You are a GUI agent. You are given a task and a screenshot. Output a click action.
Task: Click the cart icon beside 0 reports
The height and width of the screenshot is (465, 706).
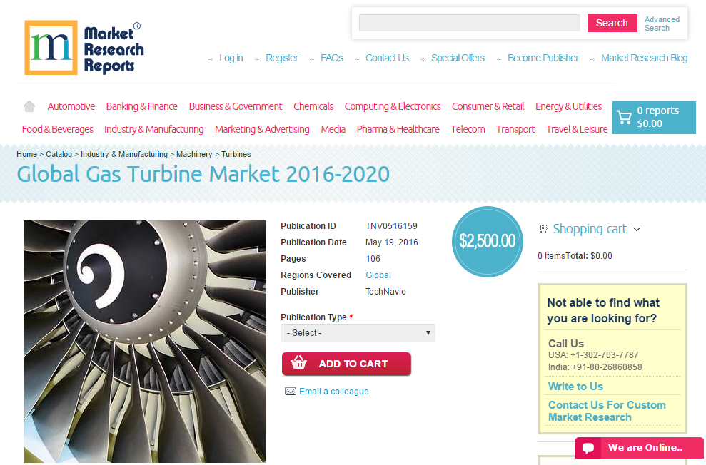click(x=624, y=118)
